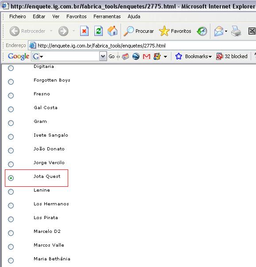Click the Go button on Google toolbar
The image size is (256, 267).
pyautogui.click(x=112, y=56)
